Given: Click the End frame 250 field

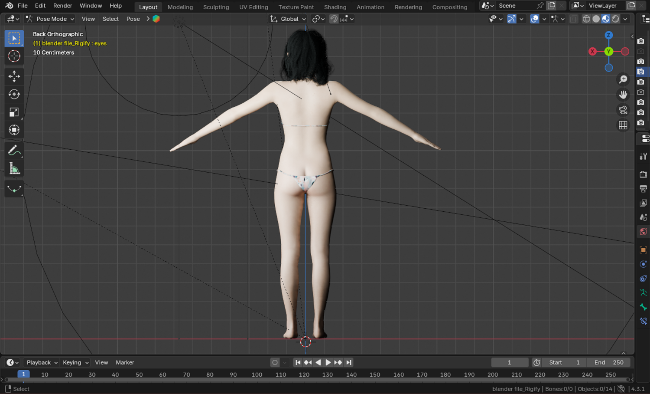Looking at the screenshot, I should pyautogui.click(x=609, y=362).
